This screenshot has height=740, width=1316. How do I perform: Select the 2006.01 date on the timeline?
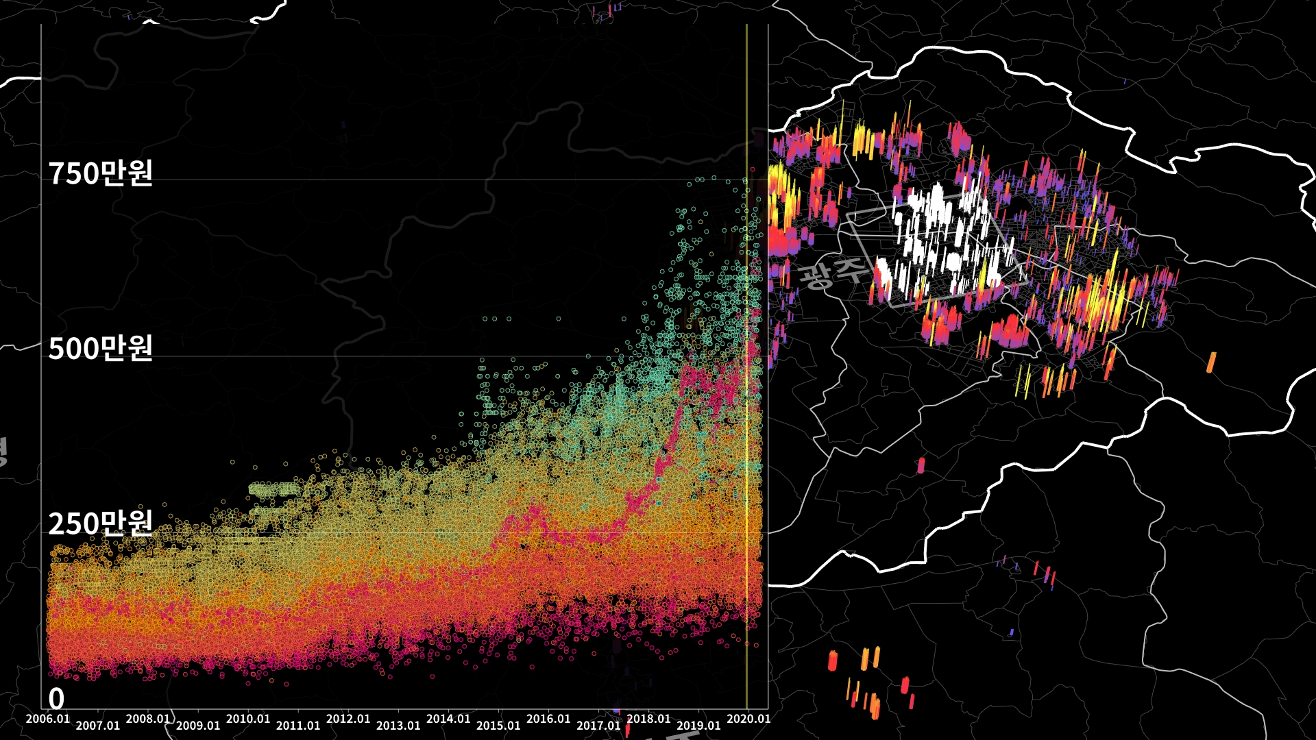click(x=48, y=719)
